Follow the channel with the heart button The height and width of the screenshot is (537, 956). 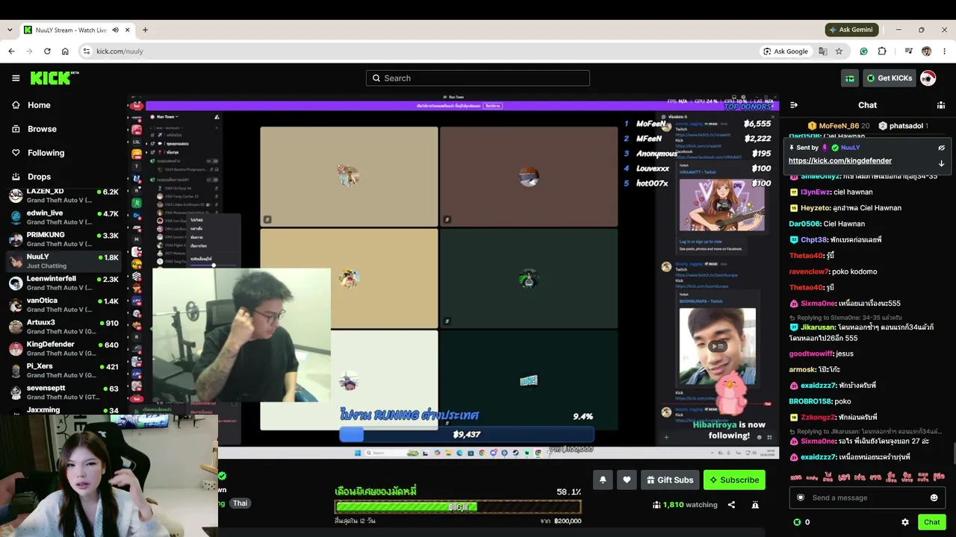point(627,480)
